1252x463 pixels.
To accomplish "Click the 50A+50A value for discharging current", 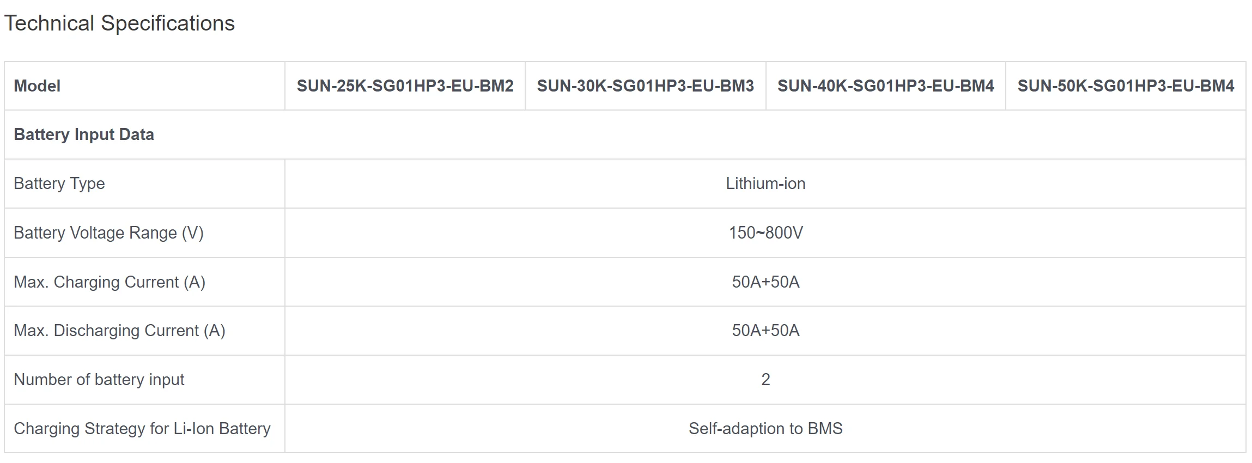I will pos(765,331).
